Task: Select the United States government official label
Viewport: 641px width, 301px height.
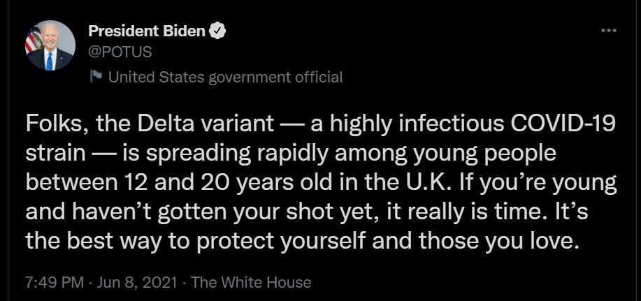Action: [225, 77]
